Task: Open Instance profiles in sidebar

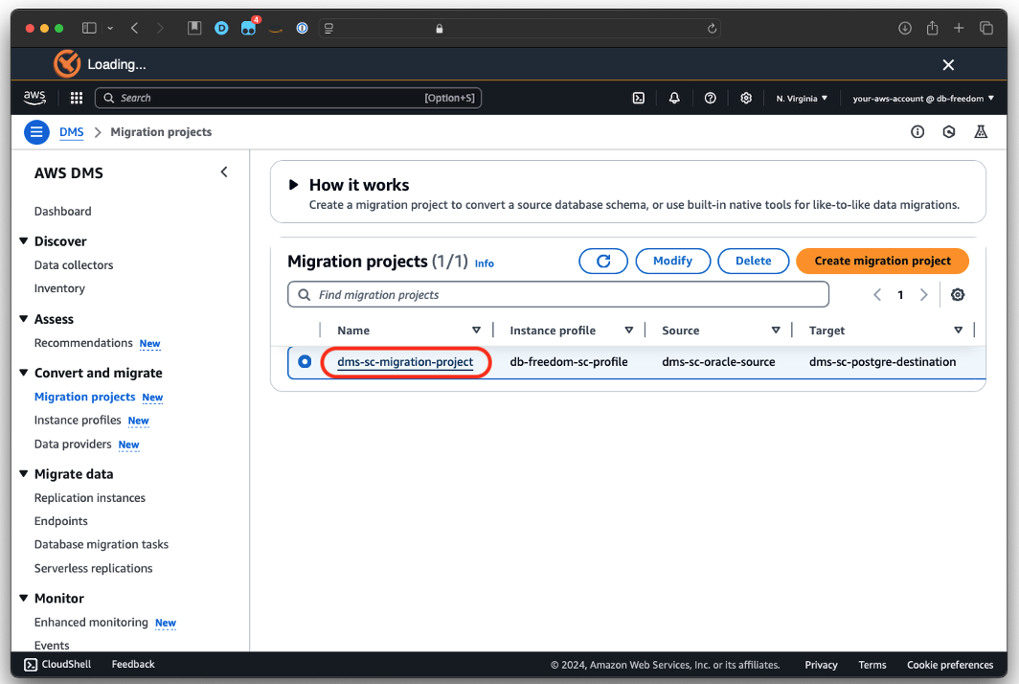Action: 78,420
